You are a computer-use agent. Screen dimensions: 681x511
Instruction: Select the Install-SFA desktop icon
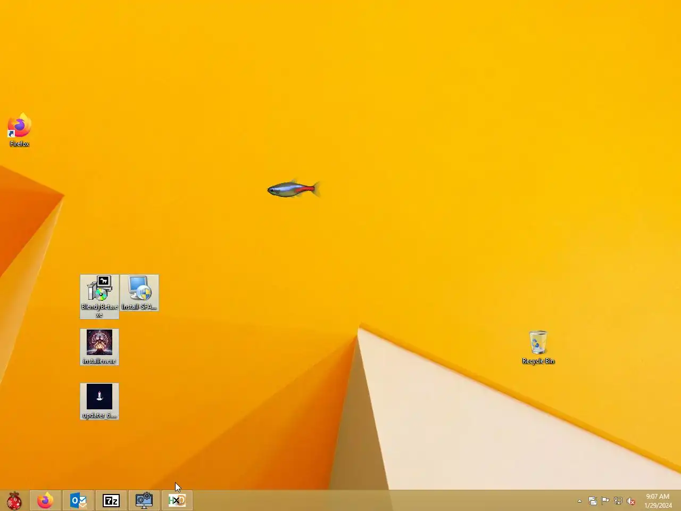[x=139, y=293]
